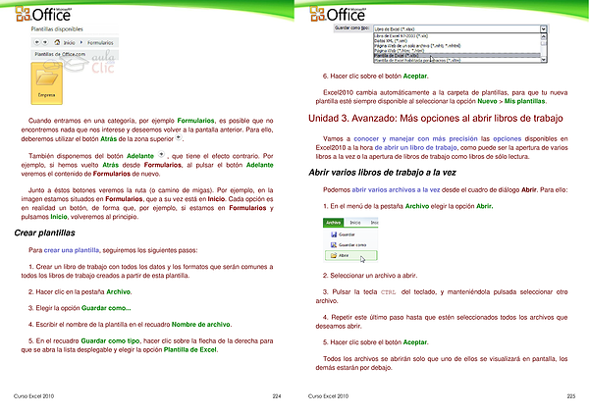Viewport: 589px width, 416px height.
Task: Click the Guardar floppy disk icon
Action: click(334, 234)
